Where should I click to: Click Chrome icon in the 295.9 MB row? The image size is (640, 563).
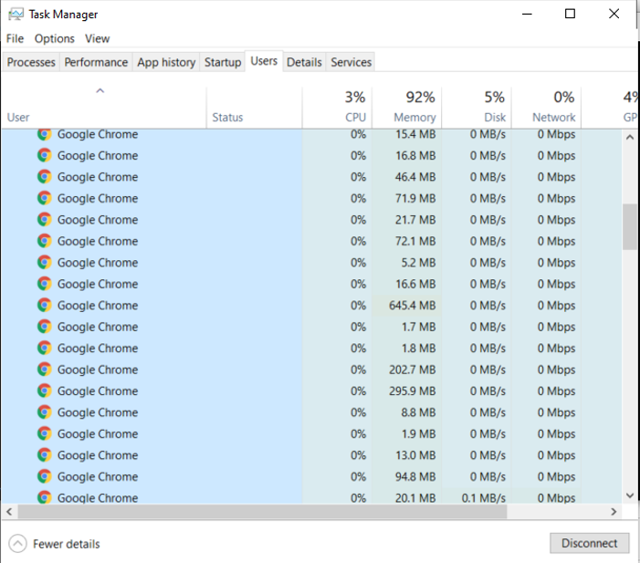45,391
